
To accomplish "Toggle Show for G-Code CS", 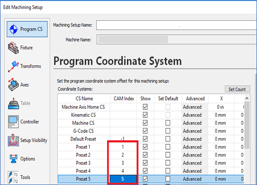I will pyautogui.click(x=145, y=131).
